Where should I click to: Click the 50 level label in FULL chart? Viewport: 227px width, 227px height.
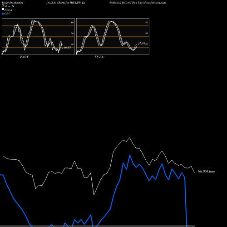click(147, 33)
